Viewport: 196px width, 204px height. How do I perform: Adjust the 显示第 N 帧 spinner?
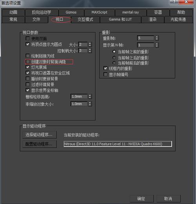coord(157,45)
